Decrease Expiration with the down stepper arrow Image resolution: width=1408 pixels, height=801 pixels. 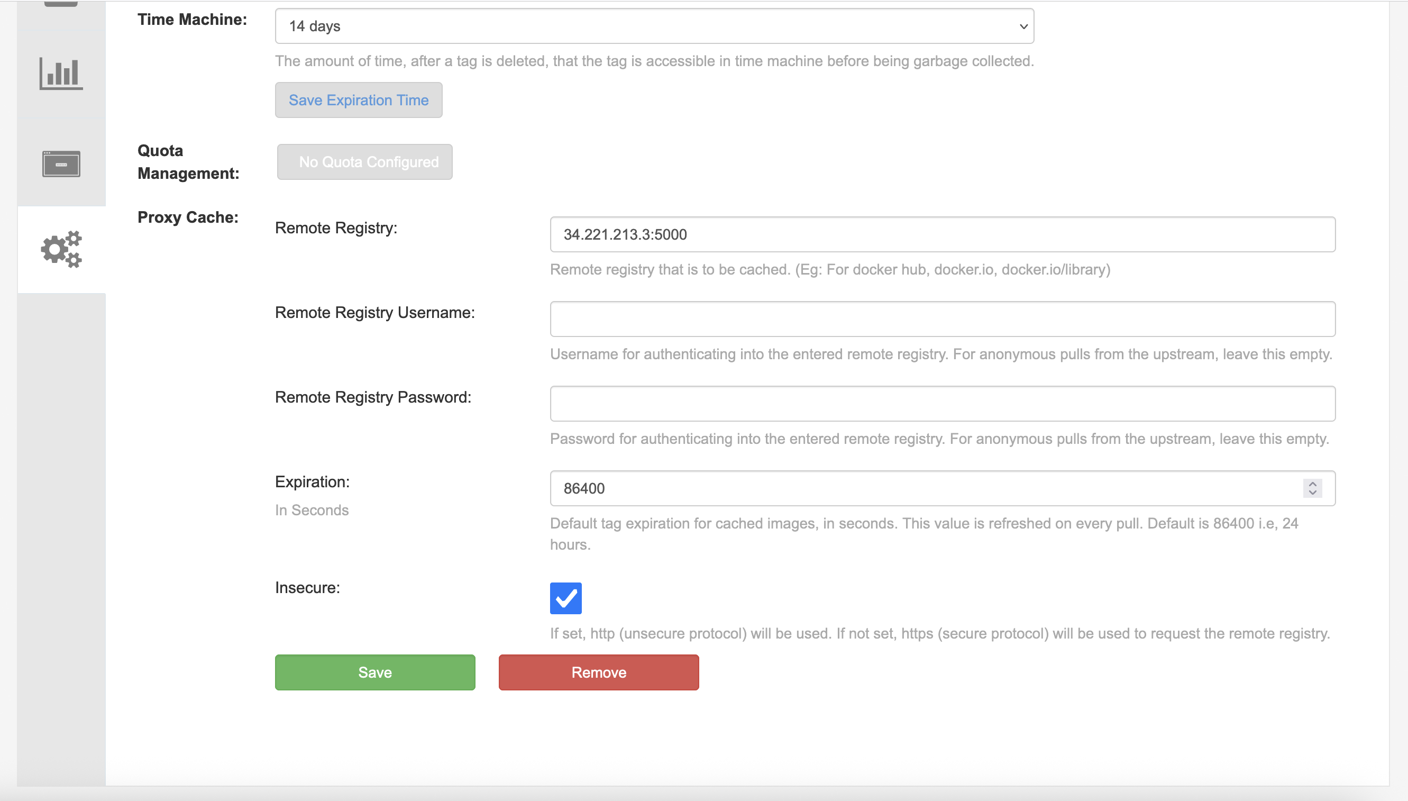[x=1312, y=493]
